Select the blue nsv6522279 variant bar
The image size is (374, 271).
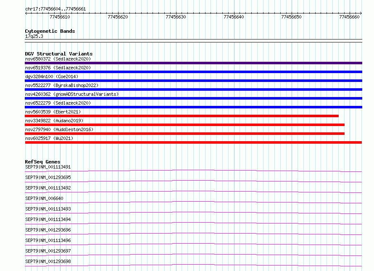(193, 107)
